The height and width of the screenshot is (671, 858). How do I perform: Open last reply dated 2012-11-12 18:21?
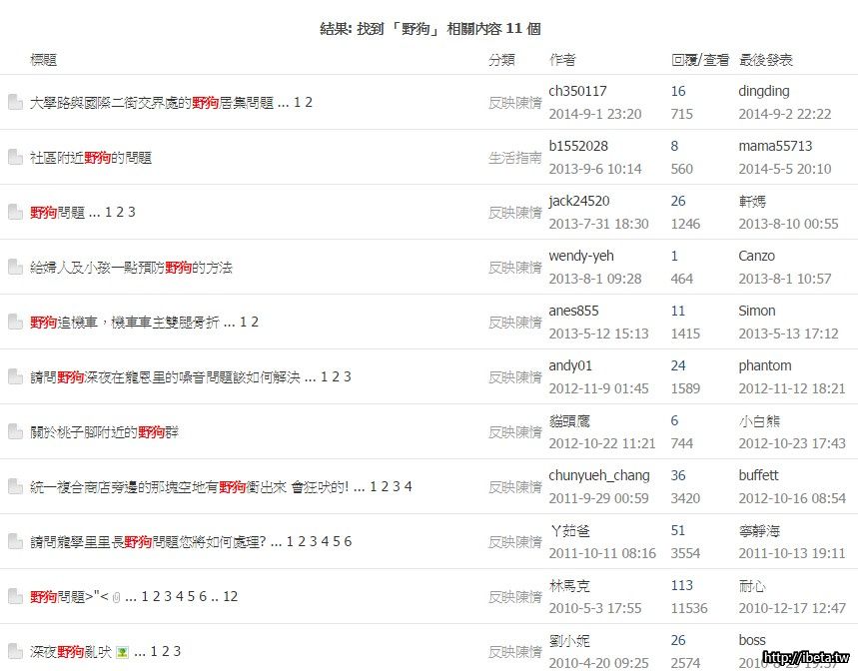tap(791, 388)
